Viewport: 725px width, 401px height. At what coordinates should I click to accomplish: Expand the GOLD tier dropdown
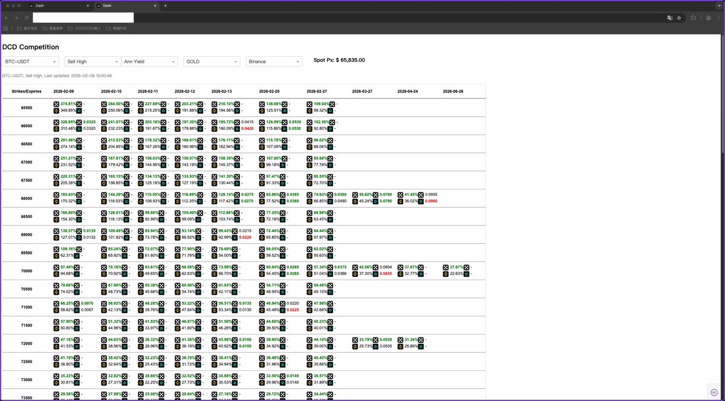tap(212, 62)
